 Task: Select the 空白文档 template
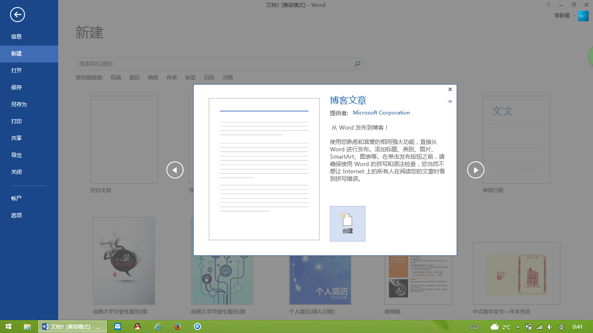(124, 140)
